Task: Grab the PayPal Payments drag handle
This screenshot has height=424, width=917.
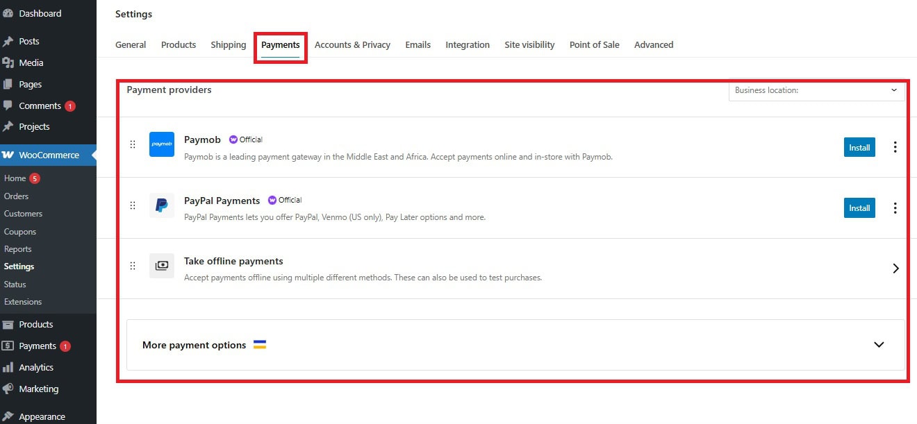Action: pos(133,205)
